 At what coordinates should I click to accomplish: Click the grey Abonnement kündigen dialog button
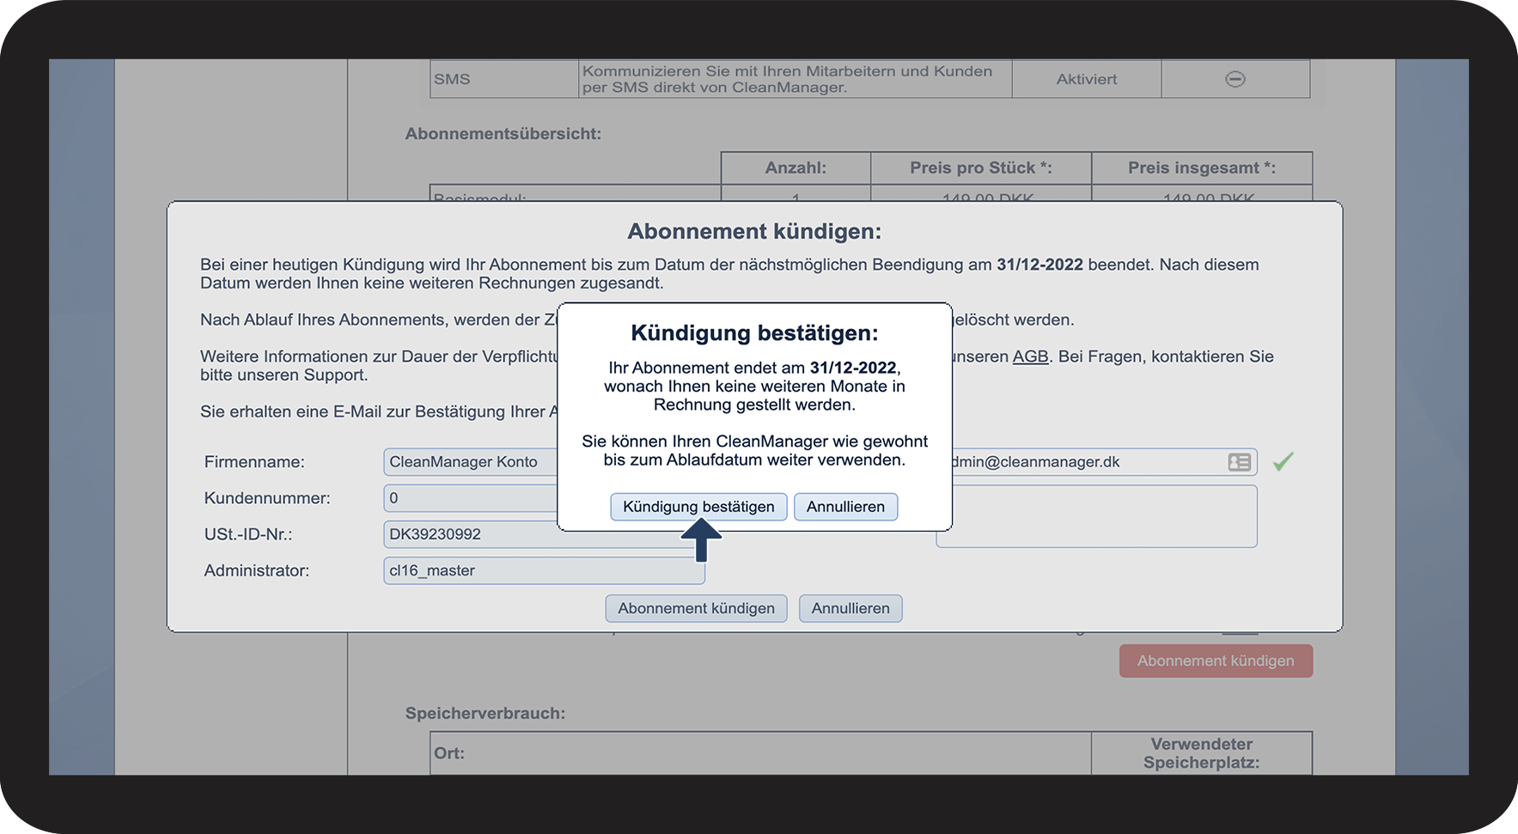[696, 608]
